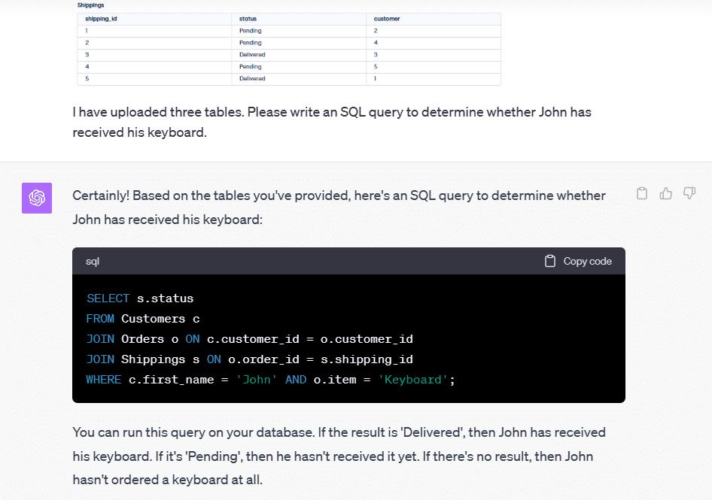Click the Pending status in shipping row 2
Image resolution: width=712 pixels, height=500 pixels.
click(x=250, y=43)
